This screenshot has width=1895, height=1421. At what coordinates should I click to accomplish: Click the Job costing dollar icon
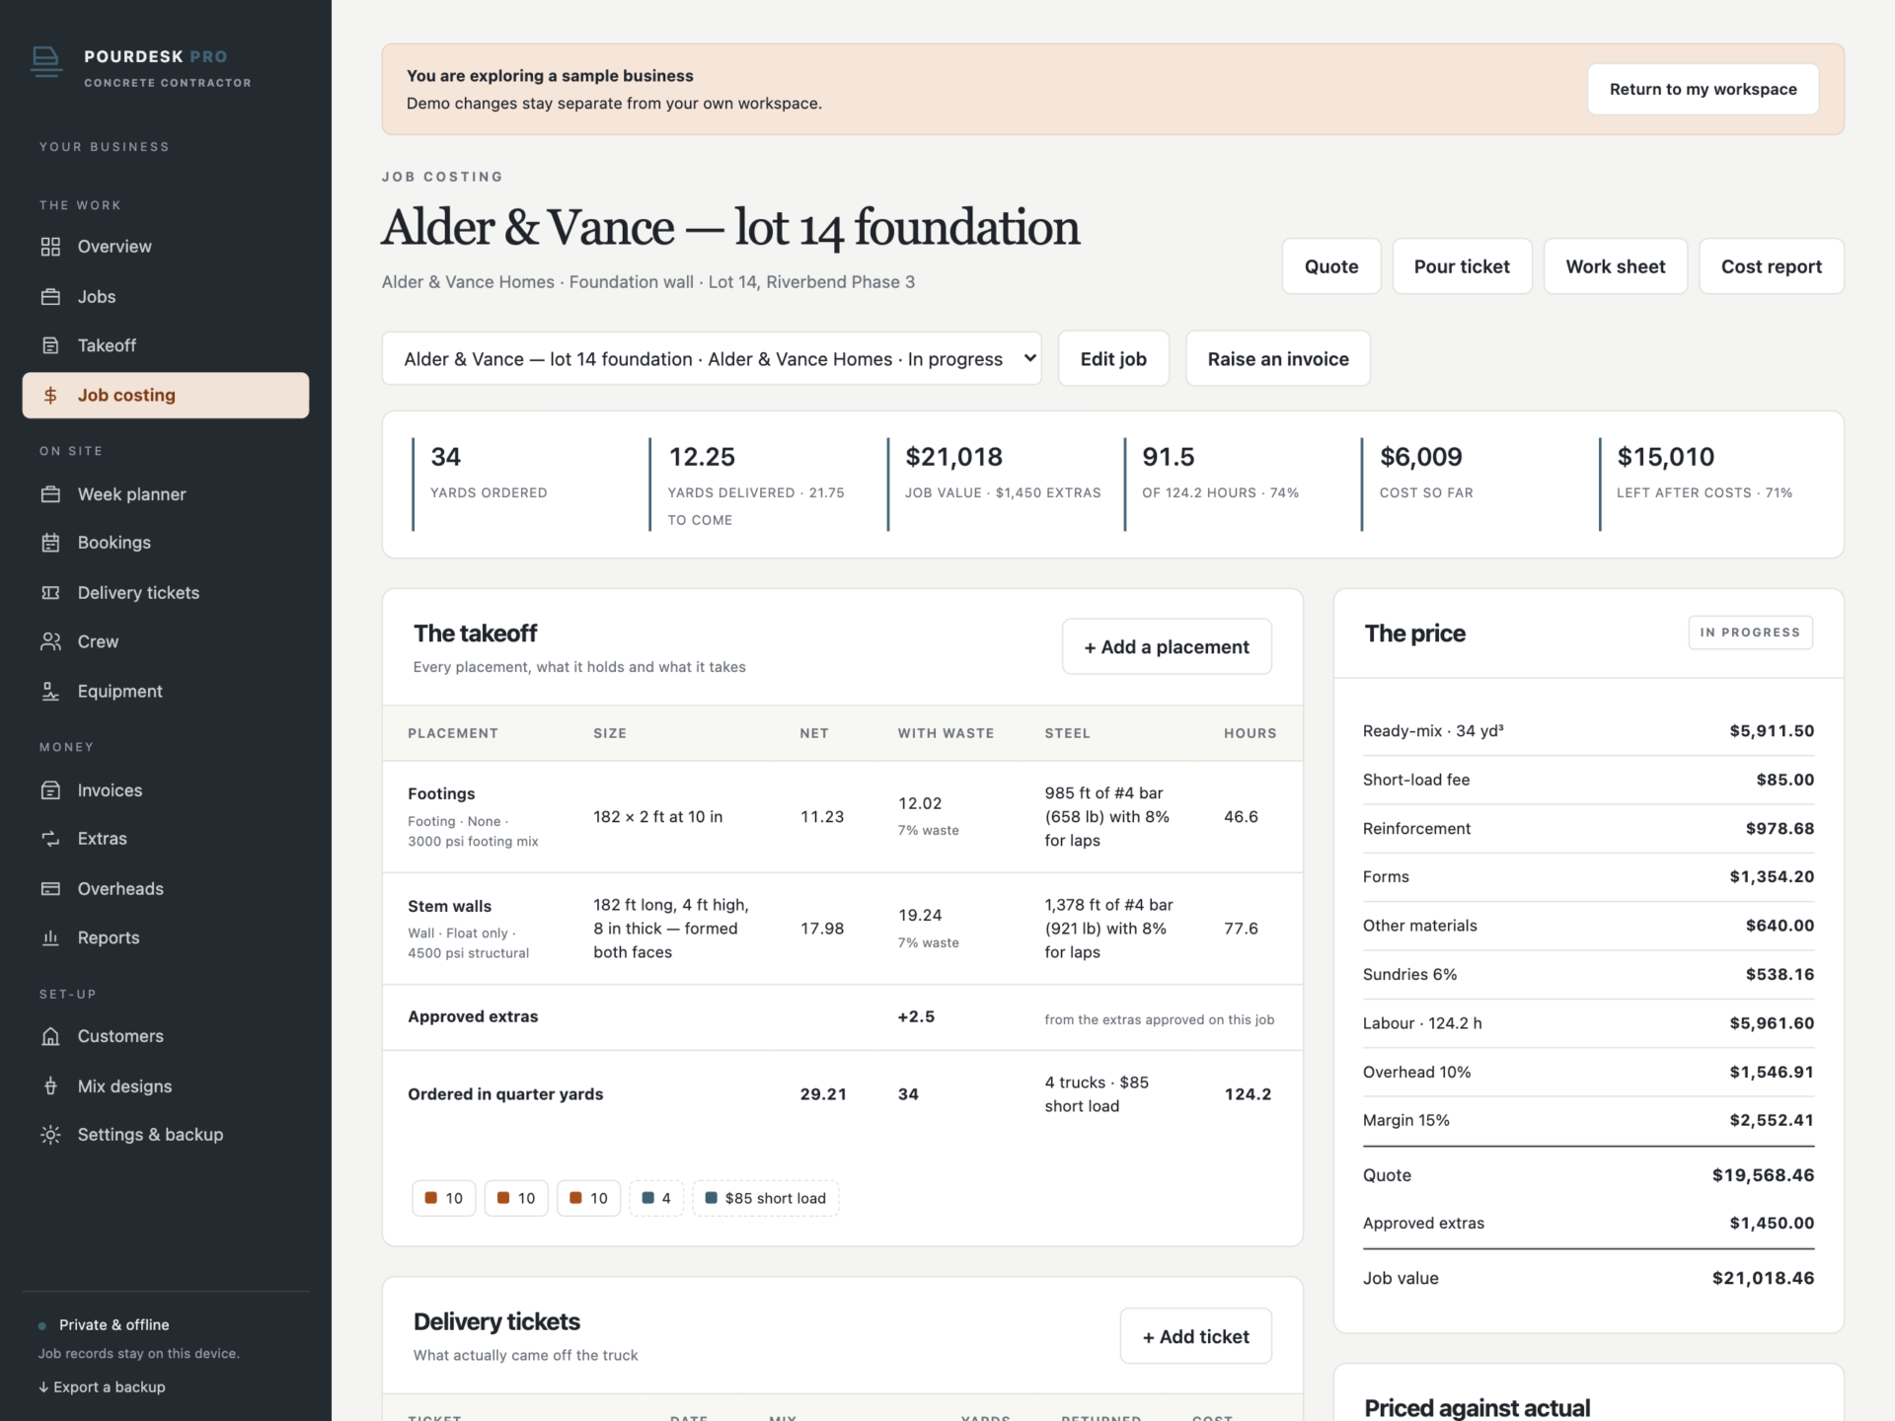50,396
